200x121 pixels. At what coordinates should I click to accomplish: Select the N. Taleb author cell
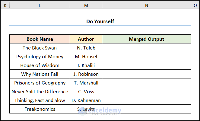coord(86,48)
